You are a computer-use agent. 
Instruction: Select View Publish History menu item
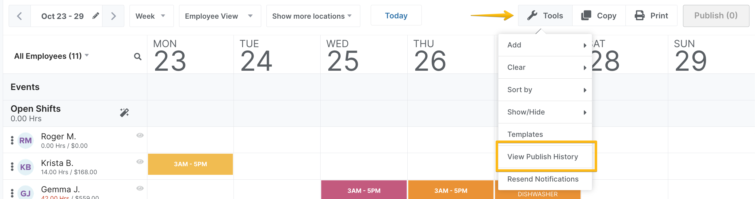click(x=543, y=157)
